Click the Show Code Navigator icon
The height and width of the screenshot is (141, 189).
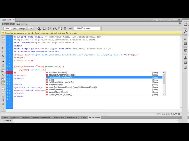(x=3, y=42)
